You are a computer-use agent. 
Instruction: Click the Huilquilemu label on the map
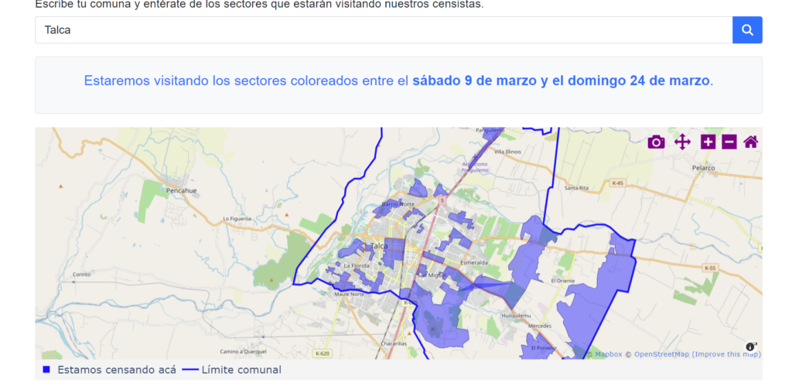(516, 316)
